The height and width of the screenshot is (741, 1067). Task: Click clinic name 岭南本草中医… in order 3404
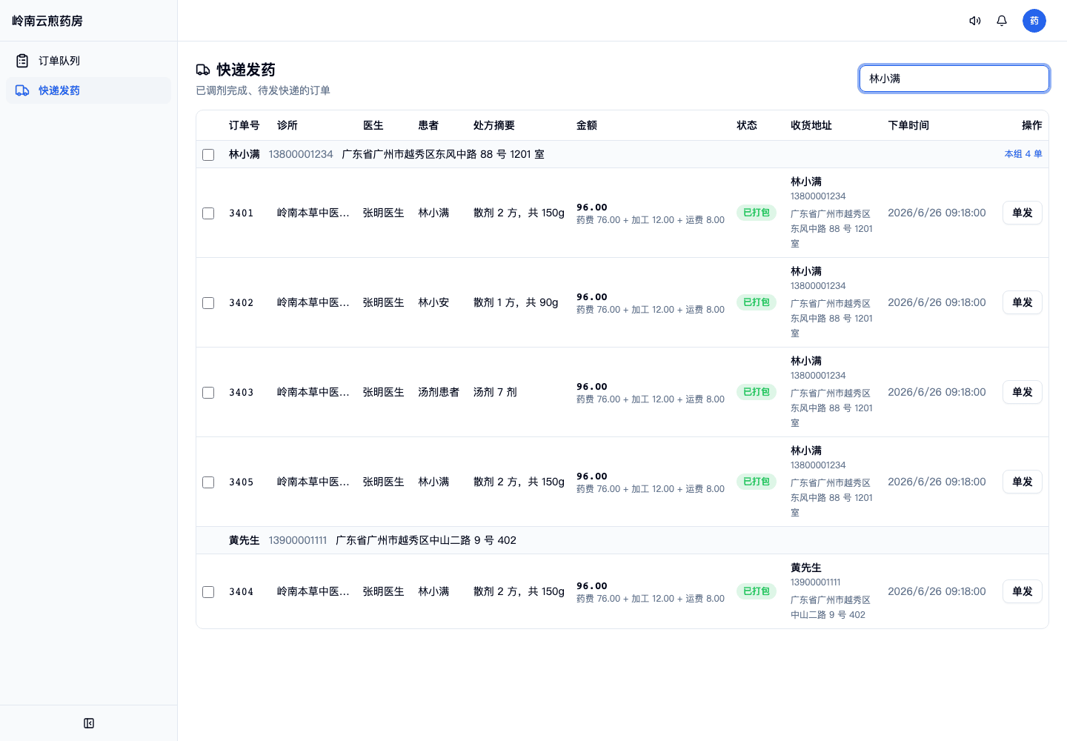[x=313, y=591]
